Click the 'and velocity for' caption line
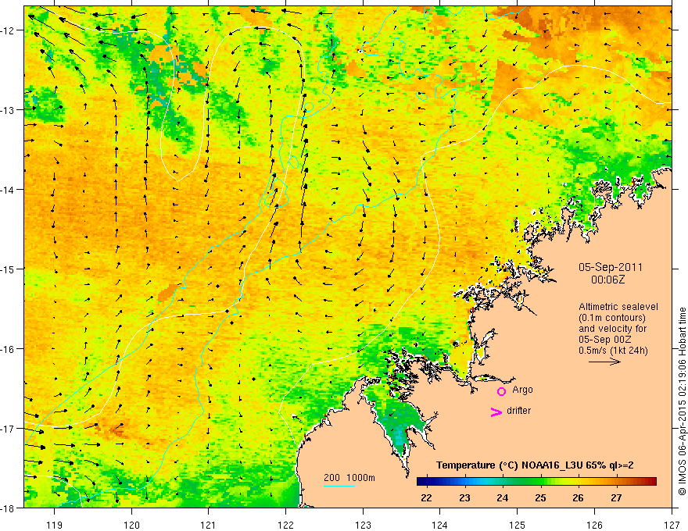The width and height of the screenshot is (688, 531). click(612, 329)
